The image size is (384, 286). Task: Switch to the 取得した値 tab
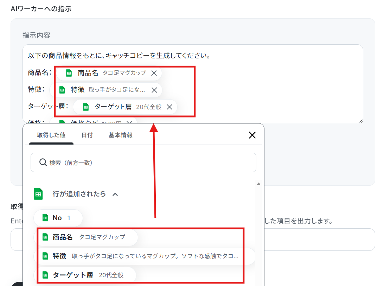click(x=51, y=135)
